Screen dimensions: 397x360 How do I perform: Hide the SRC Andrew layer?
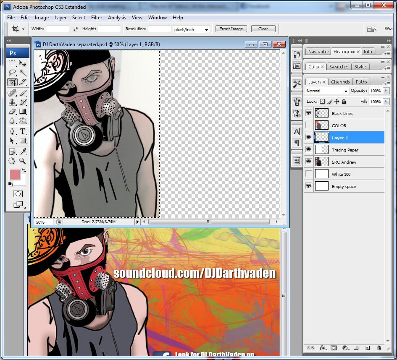[308, 162]
